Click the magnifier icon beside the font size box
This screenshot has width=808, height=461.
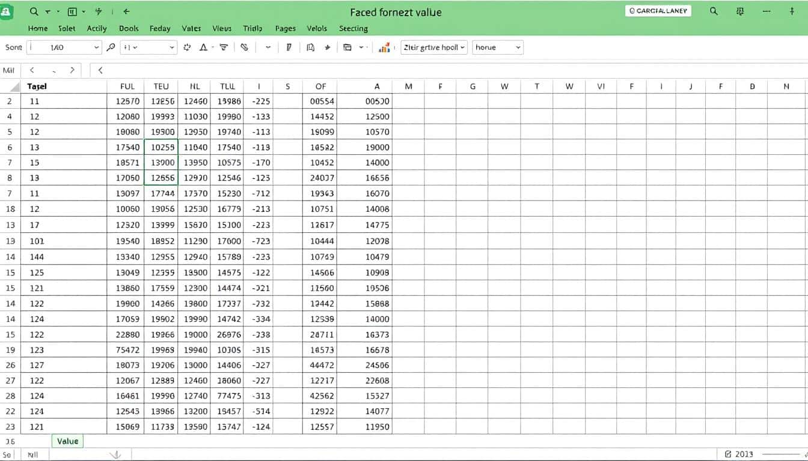click(111, 47)
